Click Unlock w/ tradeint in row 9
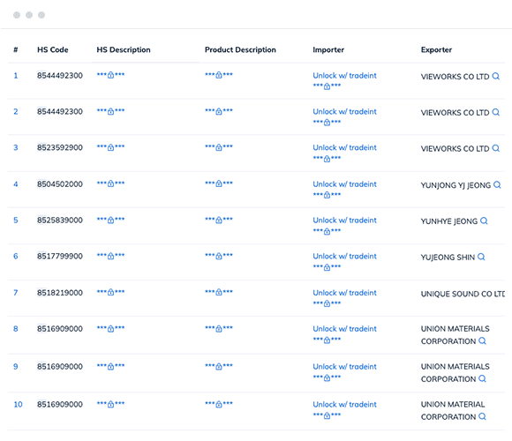This screenshot has width=512, height=441. 344,367
